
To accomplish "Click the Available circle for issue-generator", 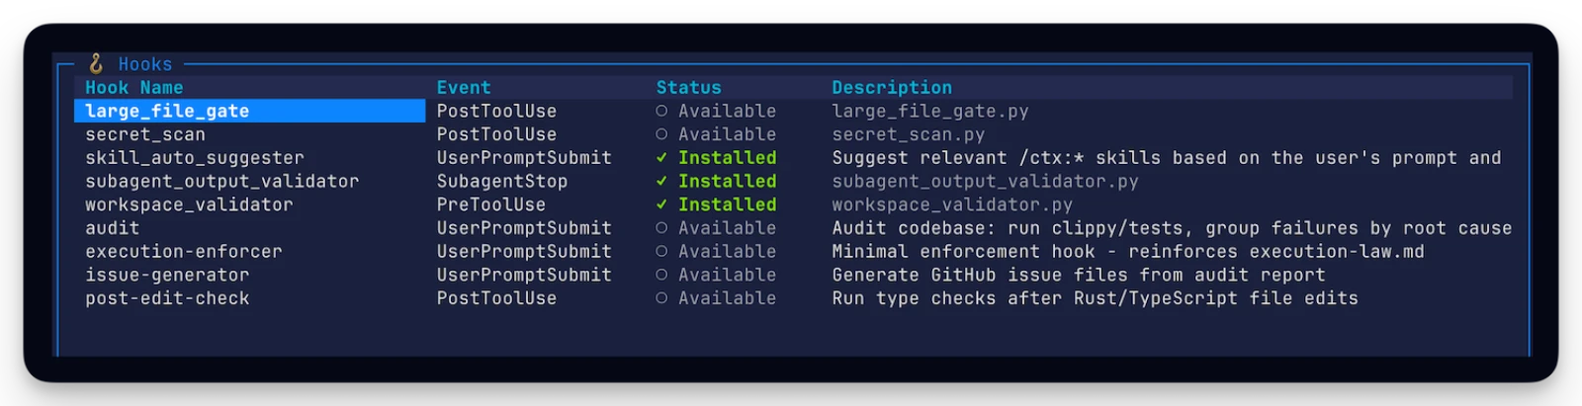I will (661, 275).
